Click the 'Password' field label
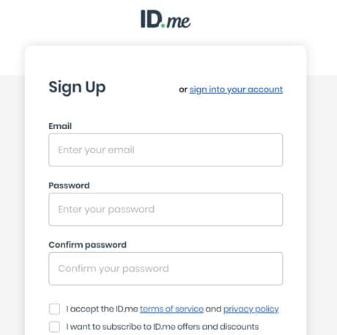The width and height of the screenshot is (337, 335). [x=69, y=185]
